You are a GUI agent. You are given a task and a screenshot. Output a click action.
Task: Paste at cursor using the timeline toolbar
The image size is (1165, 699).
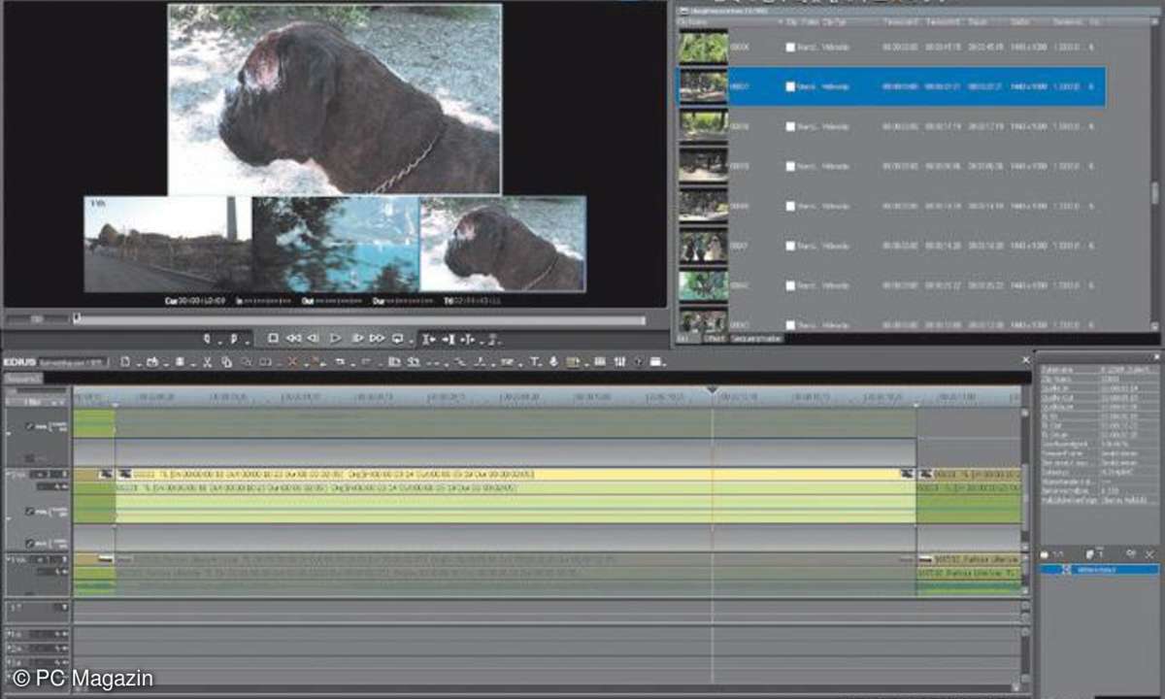246,362
